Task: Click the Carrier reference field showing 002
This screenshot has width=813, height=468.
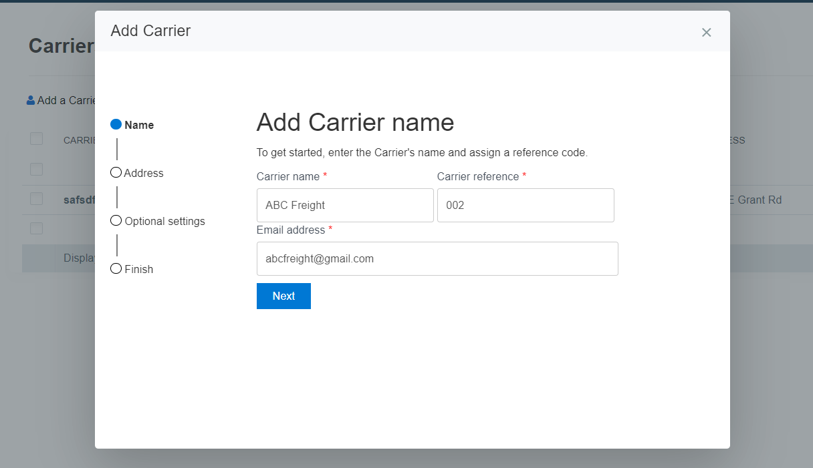Action: 526,205
